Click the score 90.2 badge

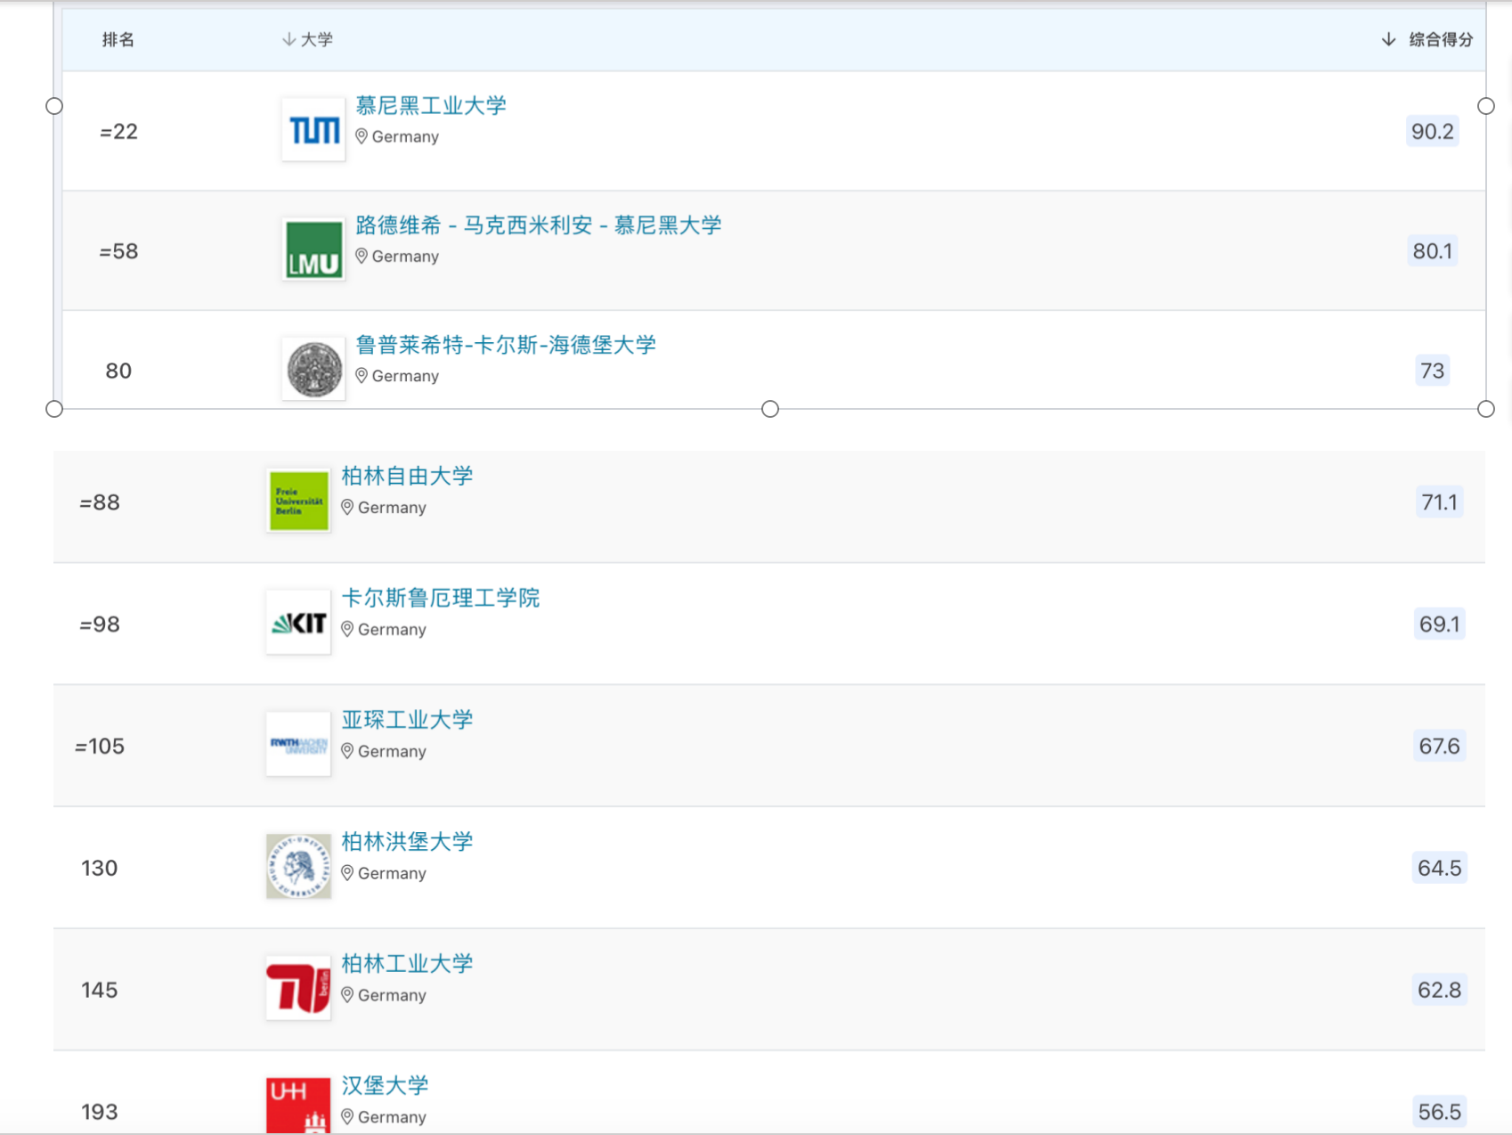pos(1432,131)
